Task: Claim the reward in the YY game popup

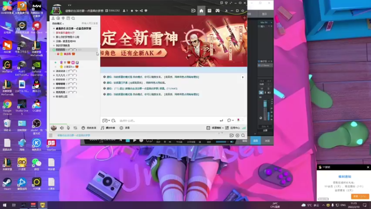Action: click(360, 196)
